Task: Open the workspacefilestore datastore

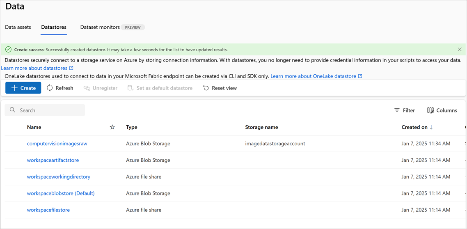Action: pyautogui.click(x=48, y=210)
